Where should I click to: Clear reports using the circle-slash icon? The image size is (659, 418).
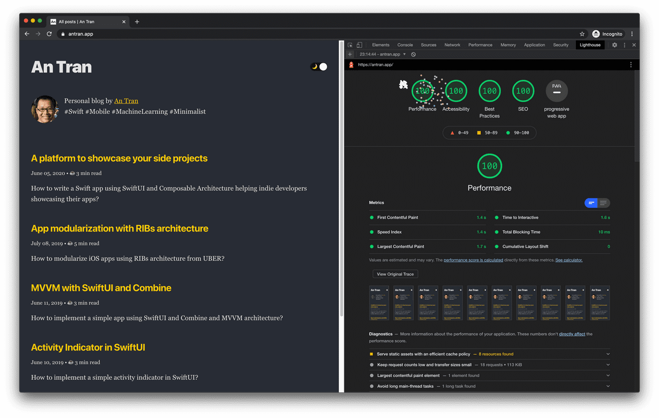click(x=413, y=54)
